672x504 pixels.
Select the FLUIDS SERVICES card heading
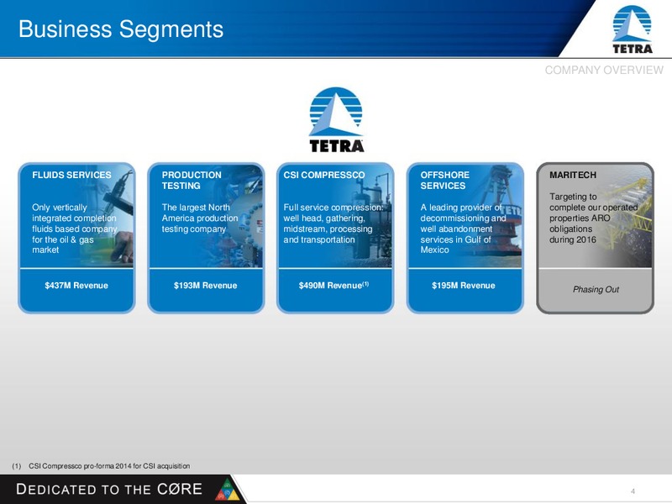click(x=71, y=175)
